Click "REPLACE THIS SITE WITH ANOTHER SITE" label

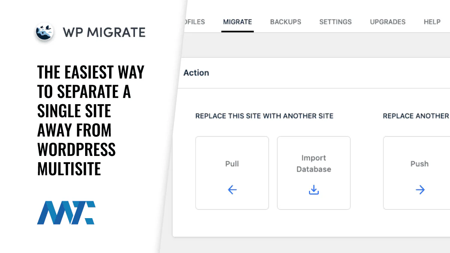click(264, 116)
